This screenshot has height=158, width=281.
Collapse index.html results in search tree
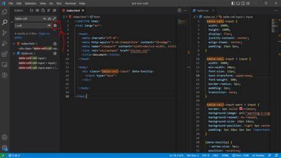(14, 44)
